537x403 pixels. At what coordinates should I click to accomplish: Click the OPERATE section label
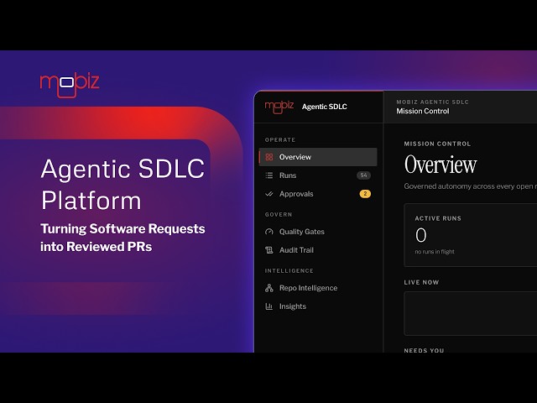click(x=280, y=140)
